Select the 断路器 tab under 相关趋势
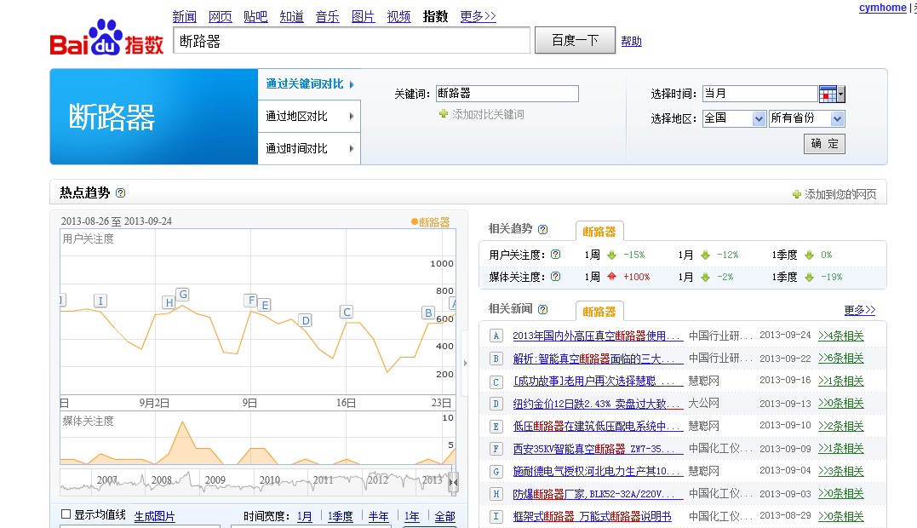This screenshot has width=917, height=528. tap(599, 232)
